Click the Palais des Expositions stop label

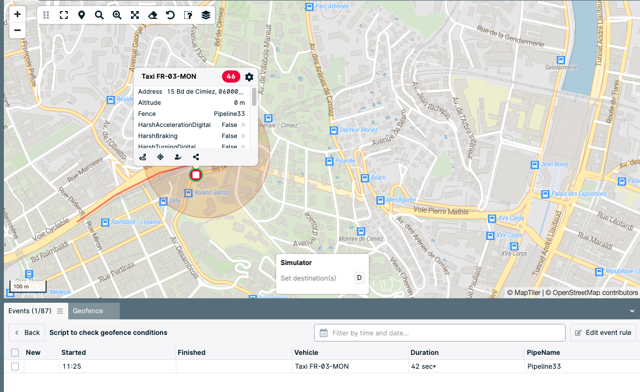(579, 194)
